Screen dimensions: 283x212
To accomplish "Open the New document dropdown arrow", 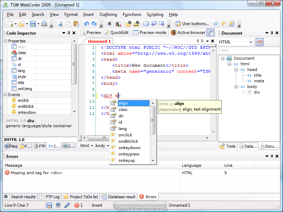I will [x=16, y=24].
